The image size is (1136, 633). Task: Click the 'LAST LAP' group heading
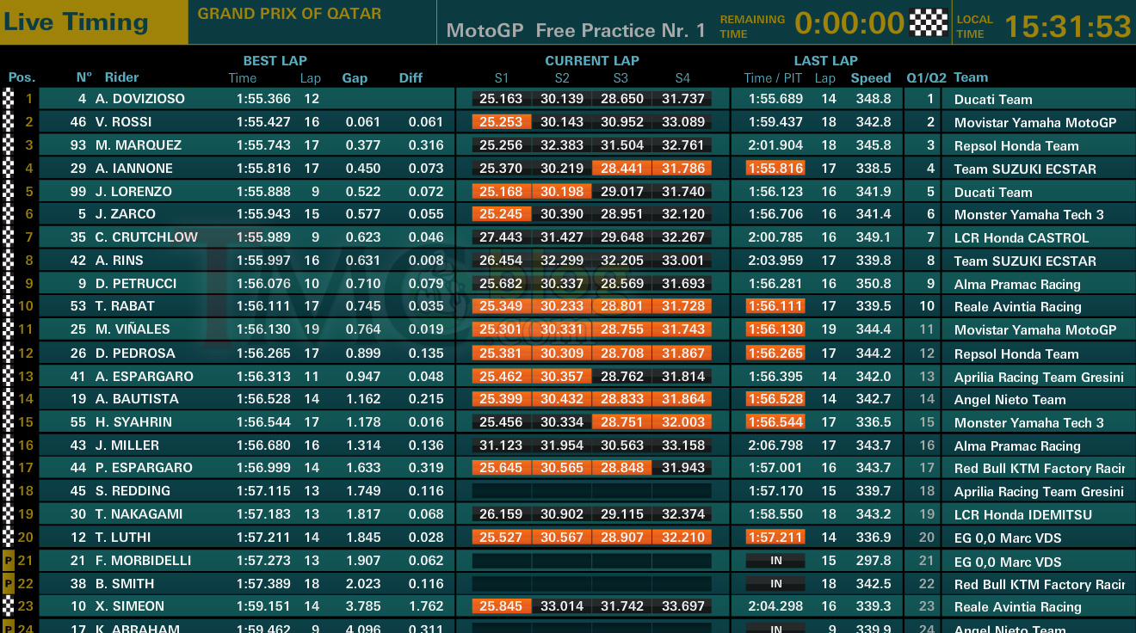[x=825, y=60]
